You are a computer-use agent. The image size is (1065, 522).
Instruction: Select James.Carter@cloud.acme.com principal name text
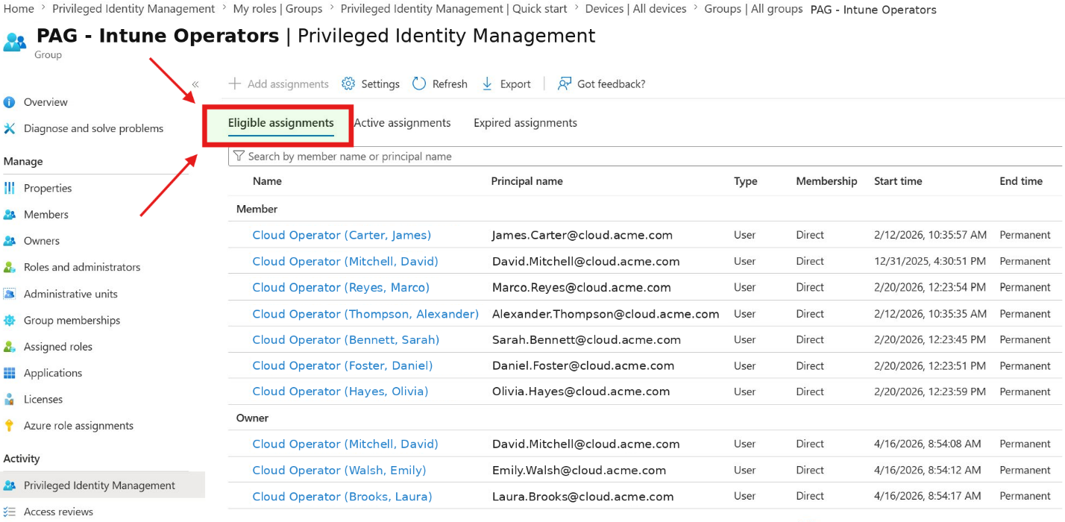click(x=582, y=235)
